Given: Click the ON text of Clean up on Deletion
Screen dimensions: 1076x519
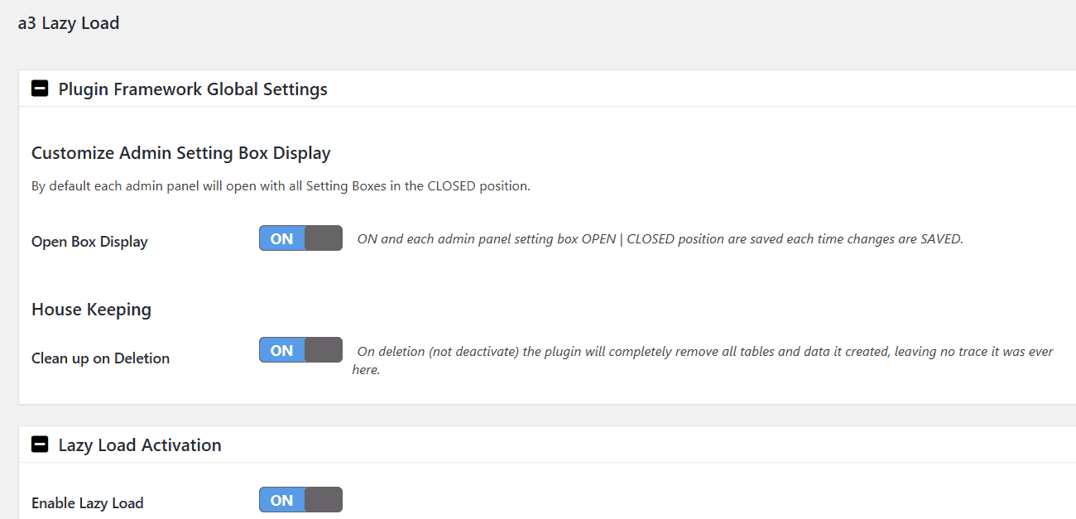Looking at the screenshot, I should (x=282, y=350).
